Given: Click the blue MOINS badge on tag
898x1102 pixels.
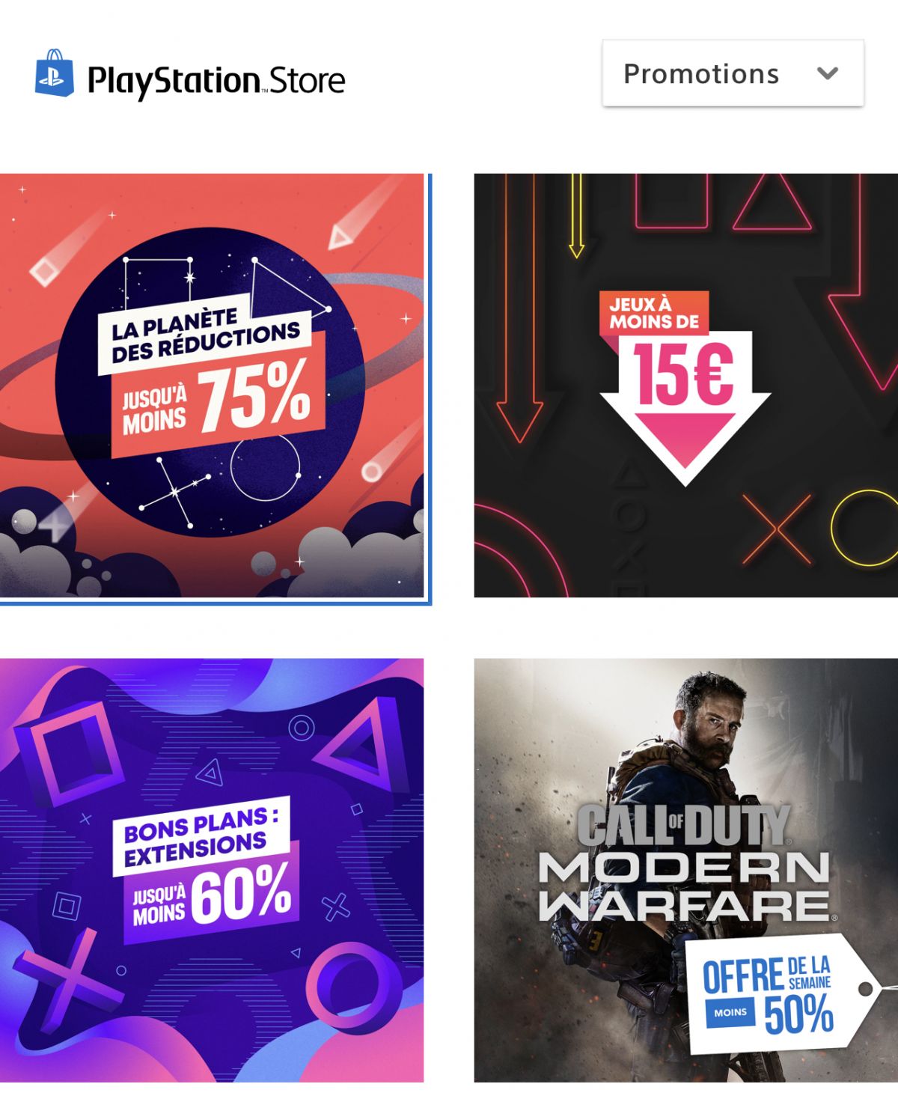Looking at the screenshot, I should coord(730,1012).
